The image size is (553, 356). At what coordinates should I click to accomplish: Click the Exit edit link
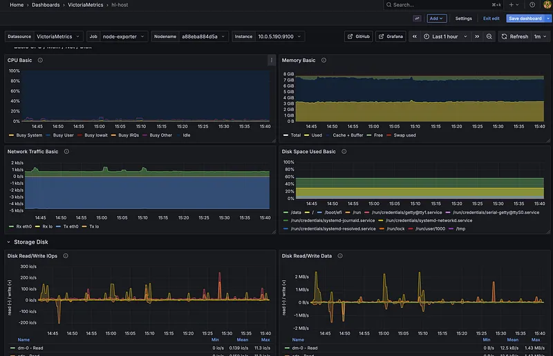(491, 19)
